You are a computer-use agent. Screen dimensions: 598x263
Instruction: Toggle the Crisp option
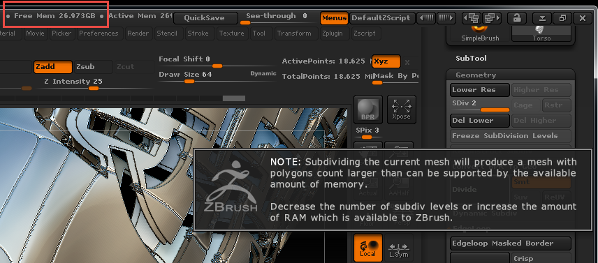(x=541, y=258)
